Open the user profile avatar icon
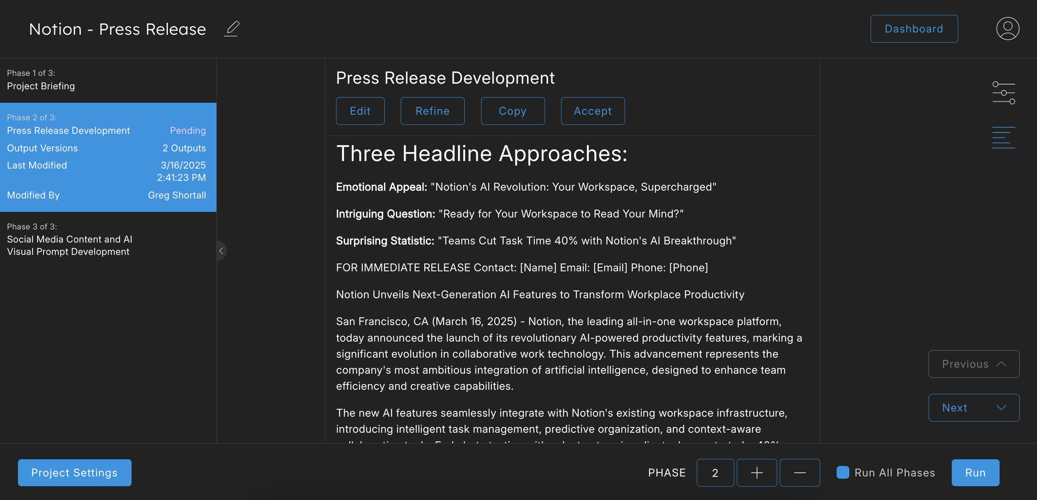Image resolution: width=1037 pixels, height=500 pixels. [x=1007, y=29]
